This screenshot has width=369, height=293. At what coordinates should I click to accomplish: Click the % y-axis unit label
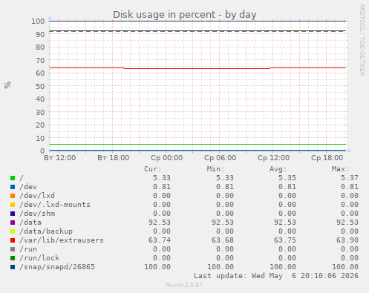pyautogui.click(x=7, y=85)
